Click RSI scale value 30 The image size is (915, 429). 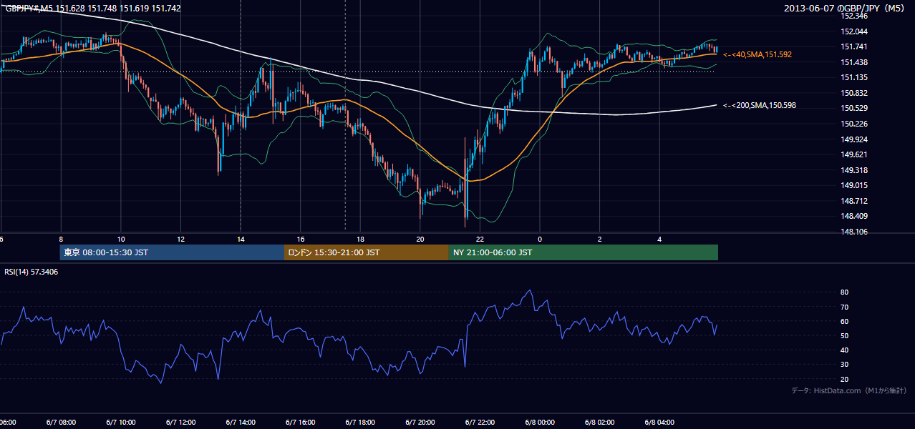point(844,365)
